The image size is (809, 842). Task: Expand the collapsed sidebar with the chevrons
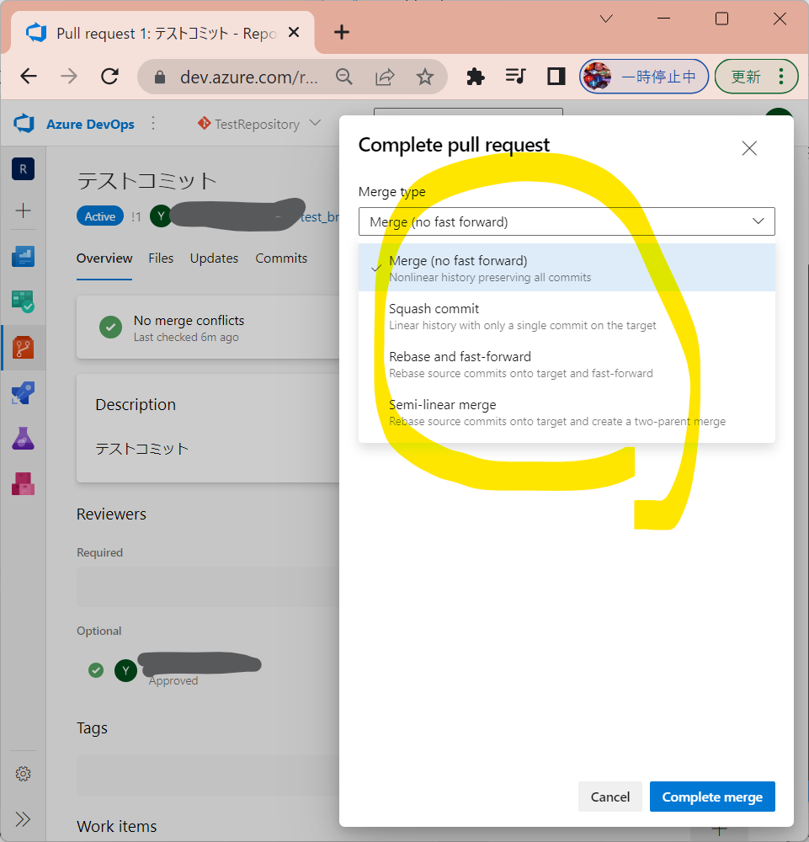coord(23,818)
